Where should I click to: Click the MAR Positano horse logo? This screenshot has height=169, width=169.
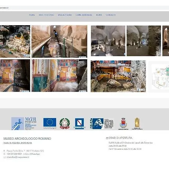pos(24,124)
